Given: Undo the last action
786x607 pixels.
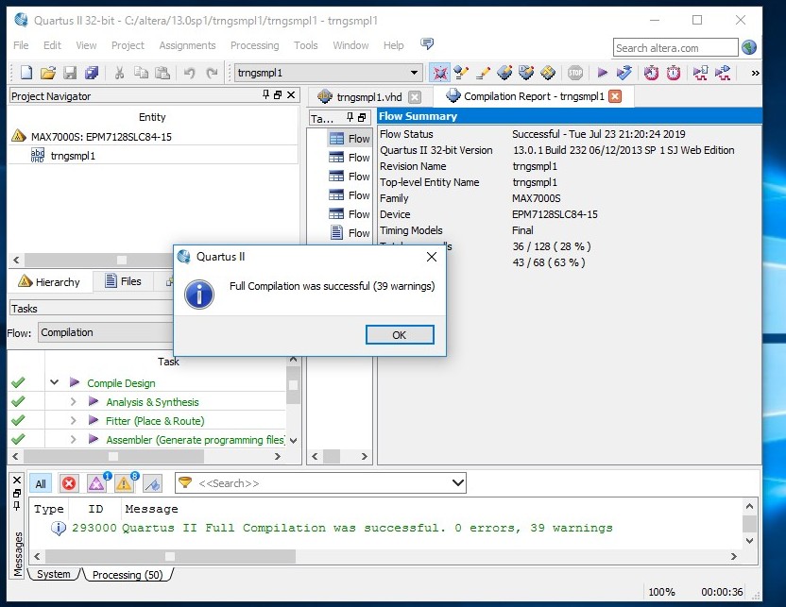Looking at the screenshot, I should tap(190, 73).
